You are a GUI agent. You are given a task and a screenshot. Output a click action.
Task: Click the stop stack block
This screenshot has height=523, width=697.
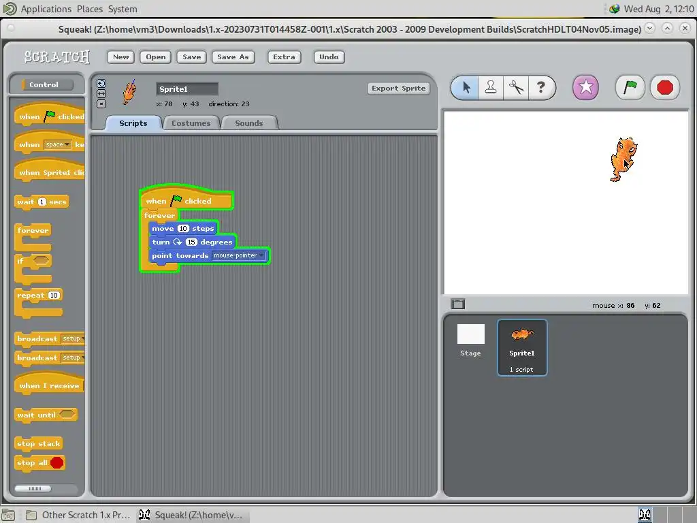coord(39,443)
